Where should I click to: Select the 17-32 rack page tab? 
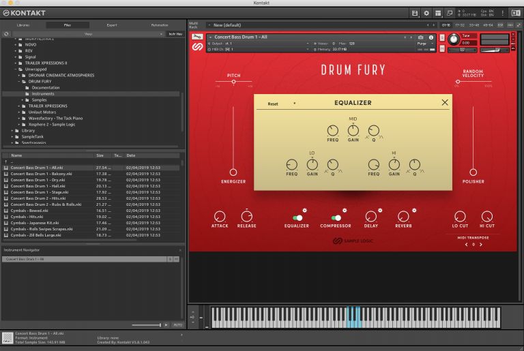click(460, 25)
